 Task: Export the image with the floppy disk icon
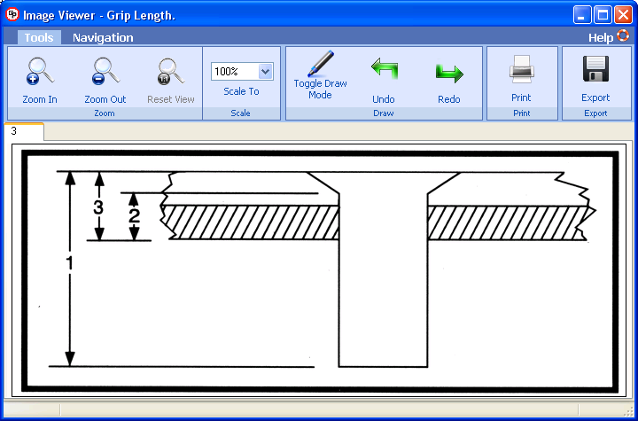pos(595,69)
